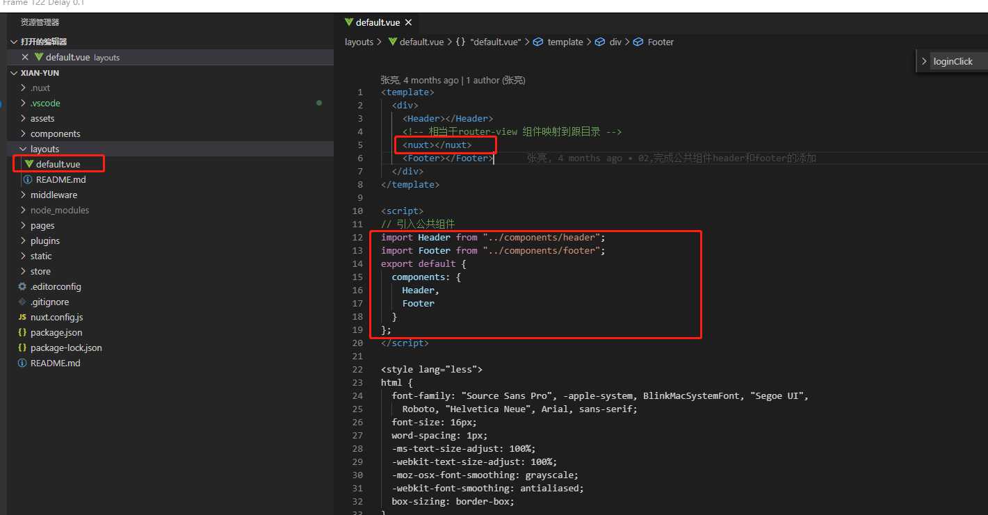Open package.json file
Viewport: 988px width, 515px height.
tap(170, 332)
